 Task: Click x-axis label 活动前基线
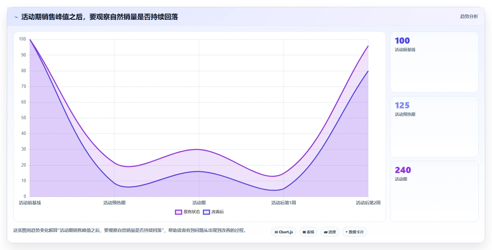[30, 203]
